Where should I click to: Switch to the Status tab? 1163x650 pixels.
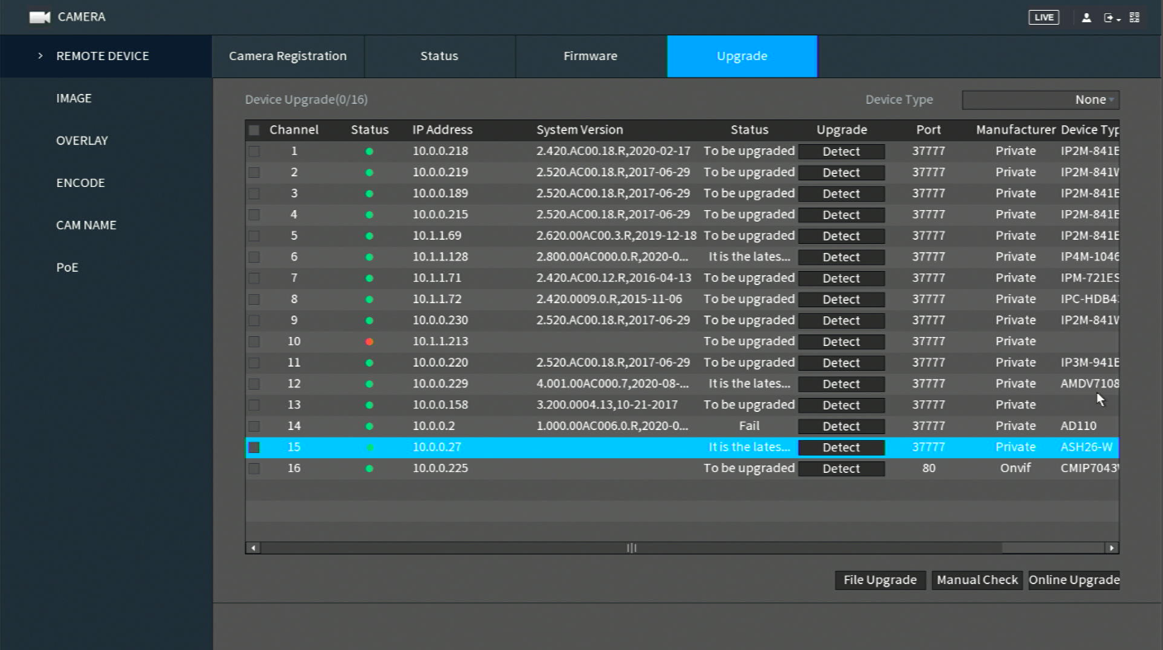click(440, 56)
